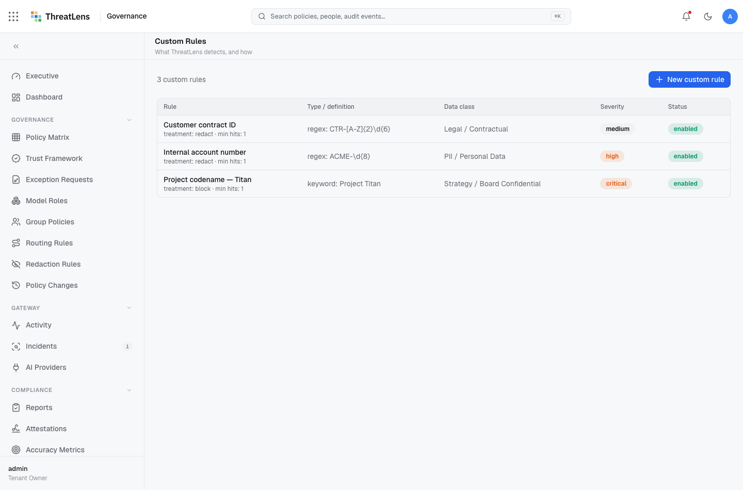Click the Model Roles cubes icon
This screenshot has height=490, width=743.
16,201
